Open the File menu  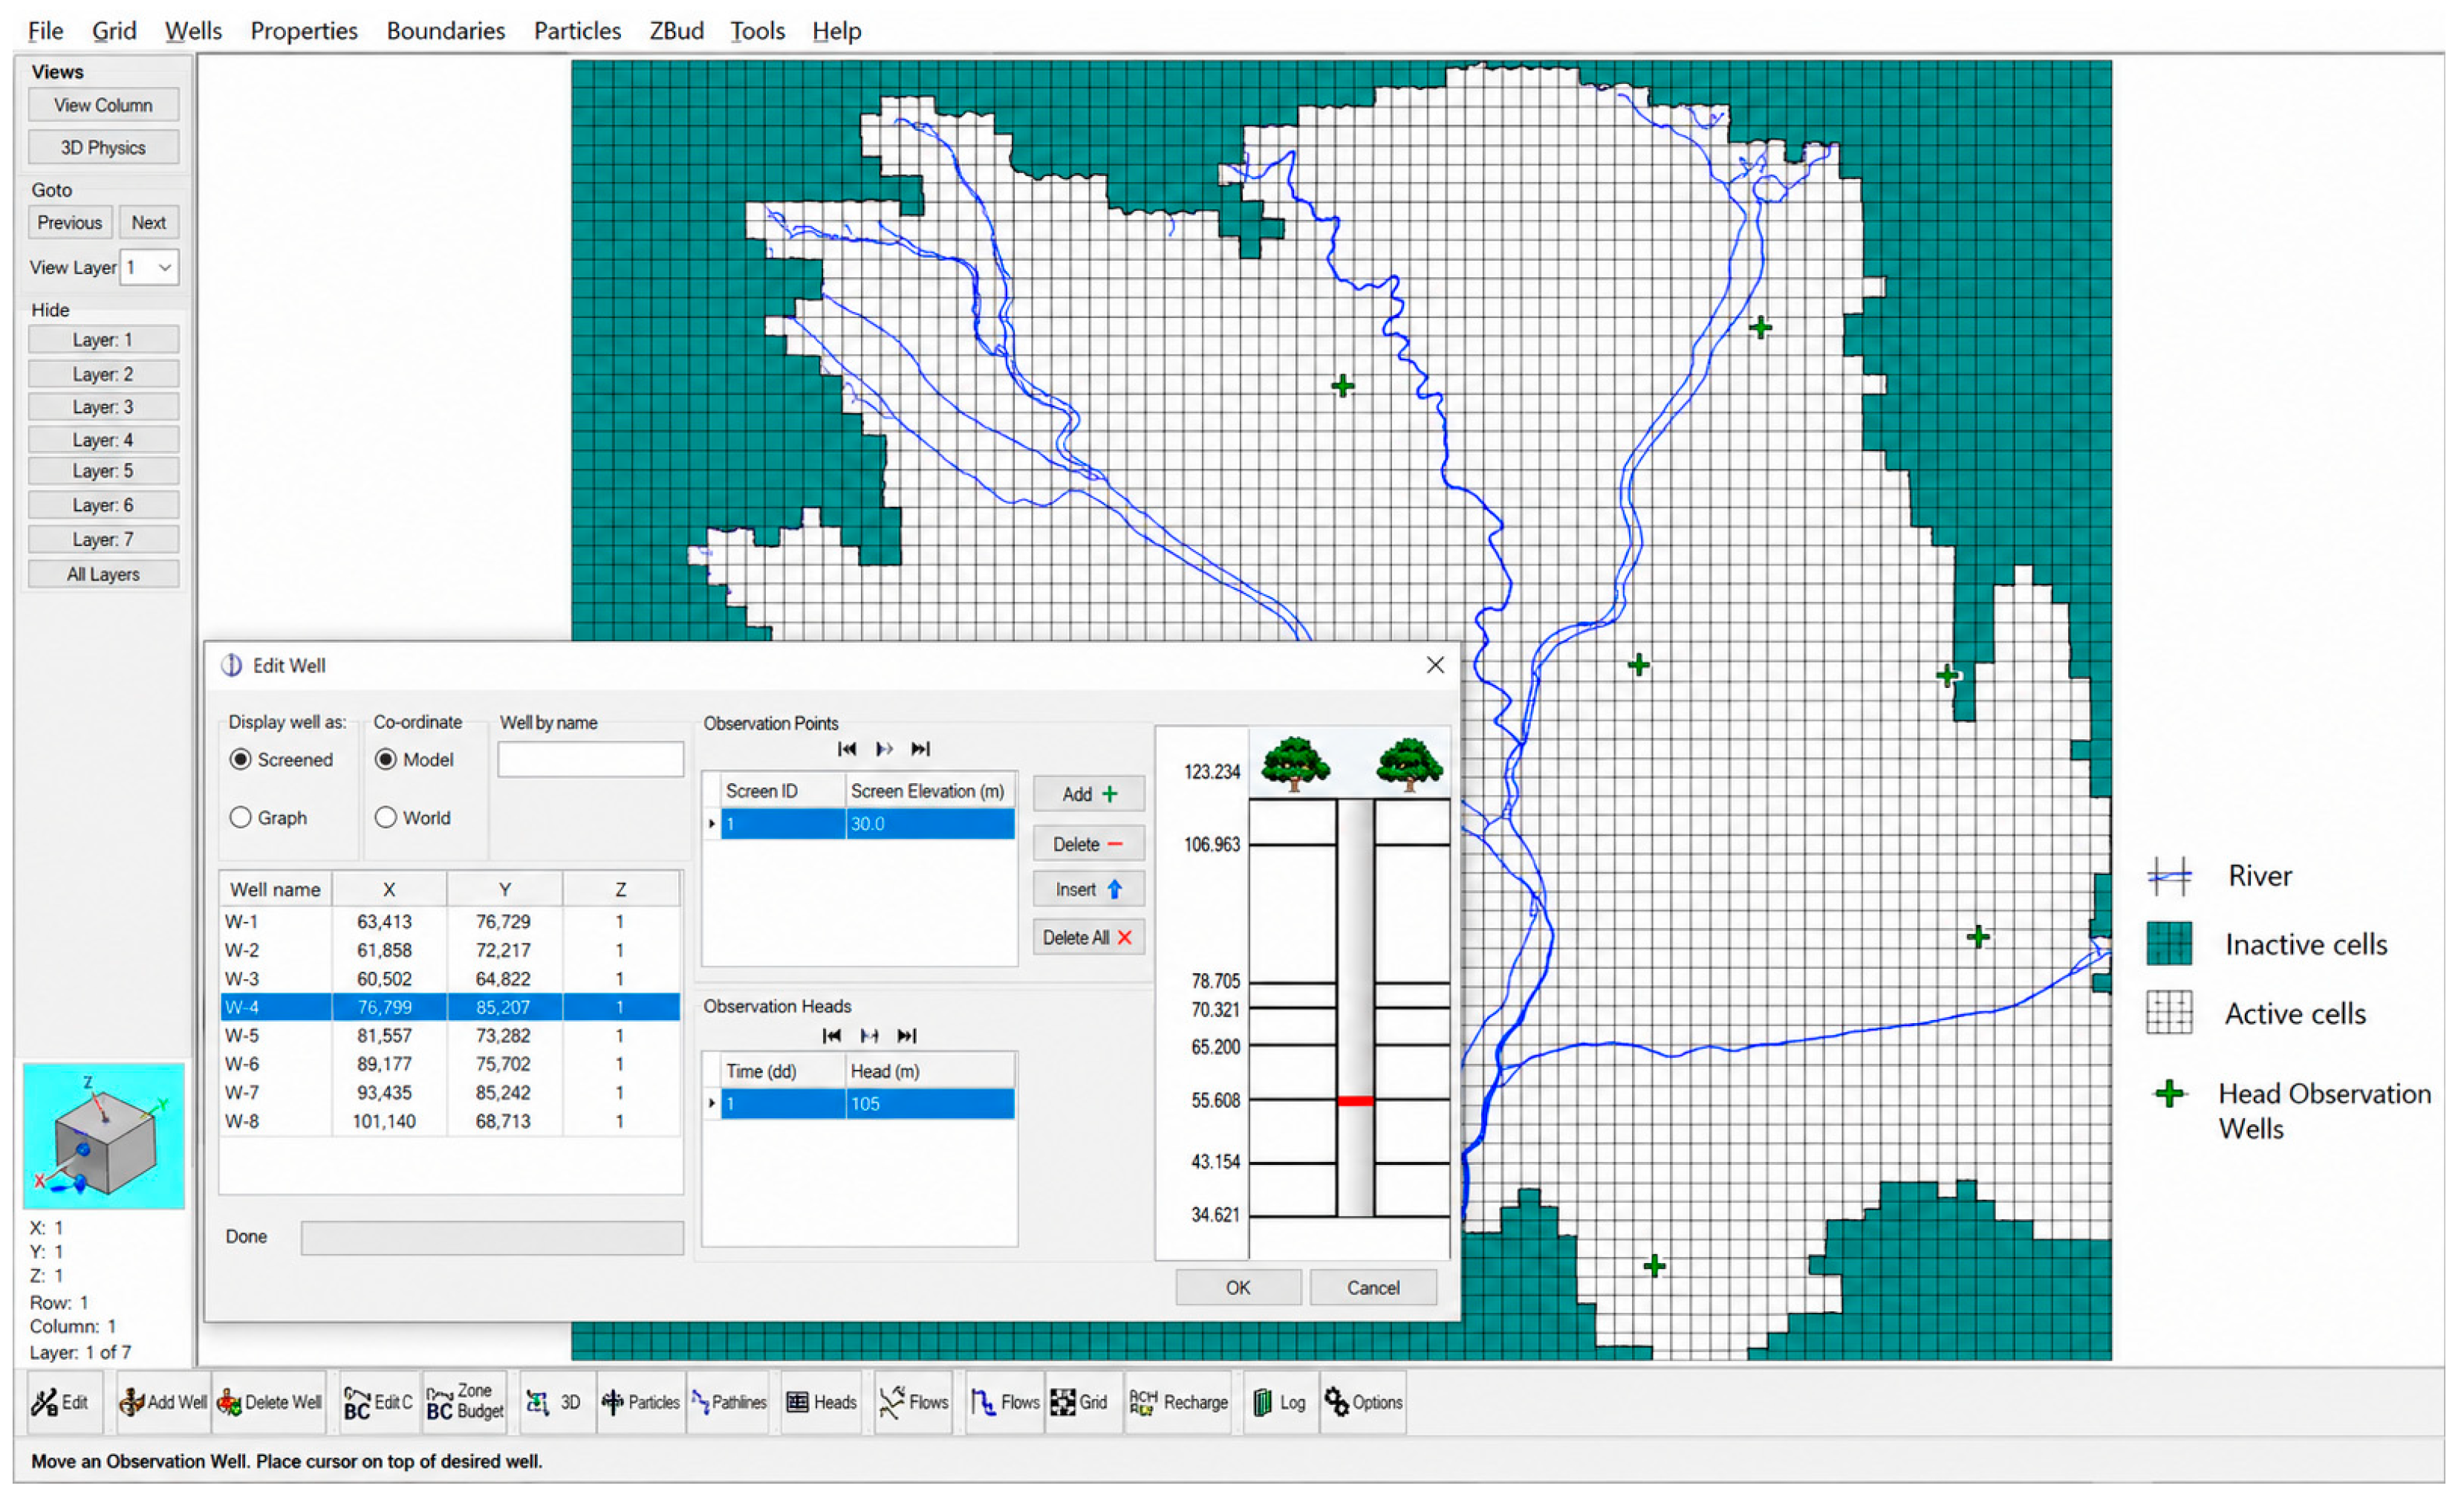[45, 31]
